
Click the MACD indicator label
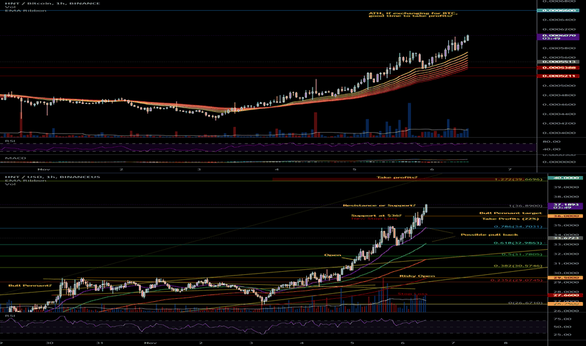click(15, 158)
